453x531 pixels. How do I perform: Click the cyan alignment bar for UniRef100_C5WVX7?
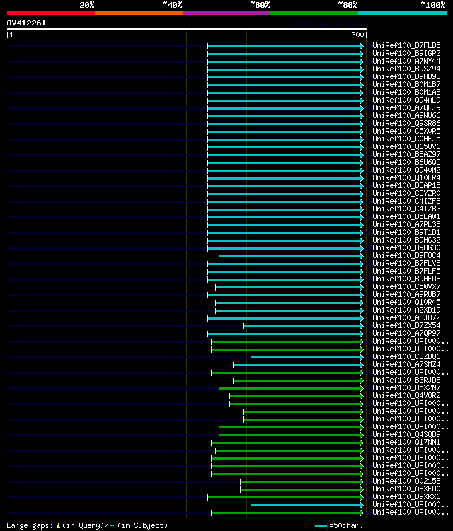(288, 287)
